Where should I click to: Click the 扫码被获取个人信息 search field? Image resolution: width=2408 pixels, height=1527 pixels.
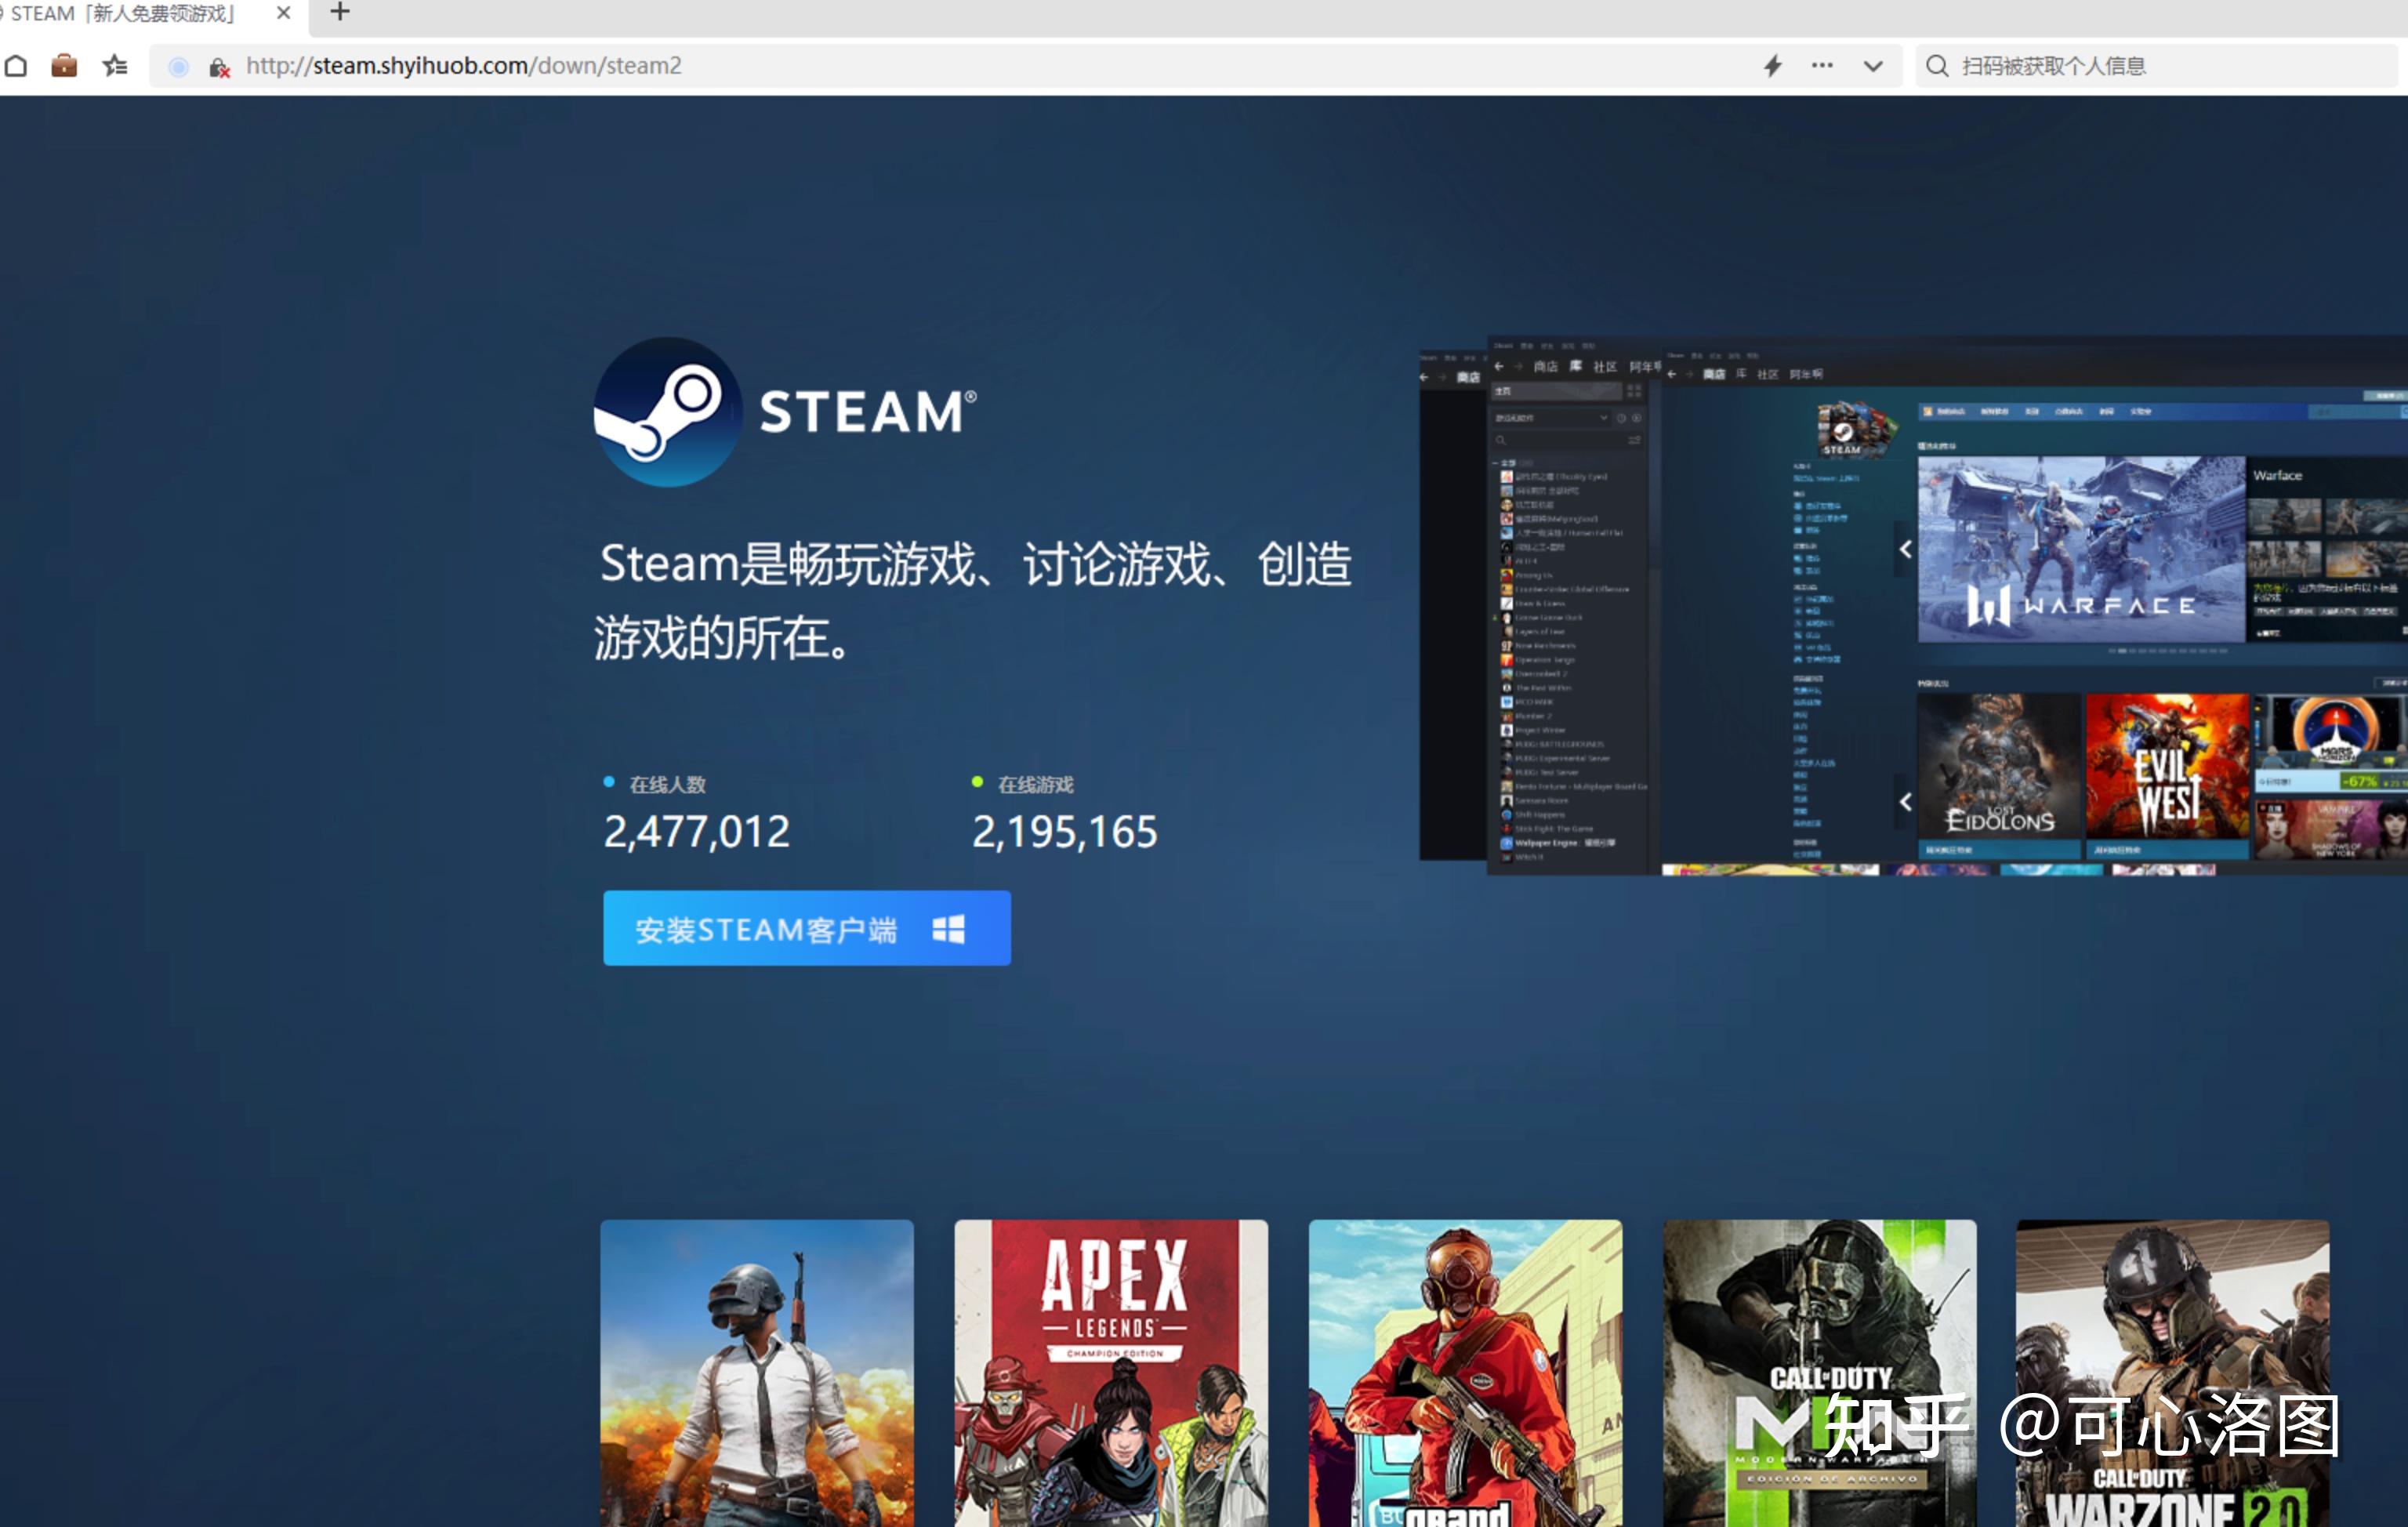[x=2055, y=66]
